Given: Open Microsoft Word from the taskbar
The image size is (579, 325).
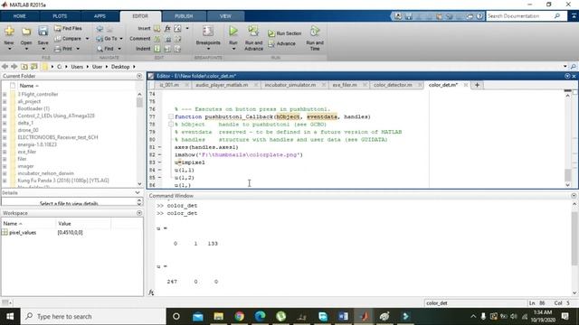Looking at the screenshot, I should (343, 316).
